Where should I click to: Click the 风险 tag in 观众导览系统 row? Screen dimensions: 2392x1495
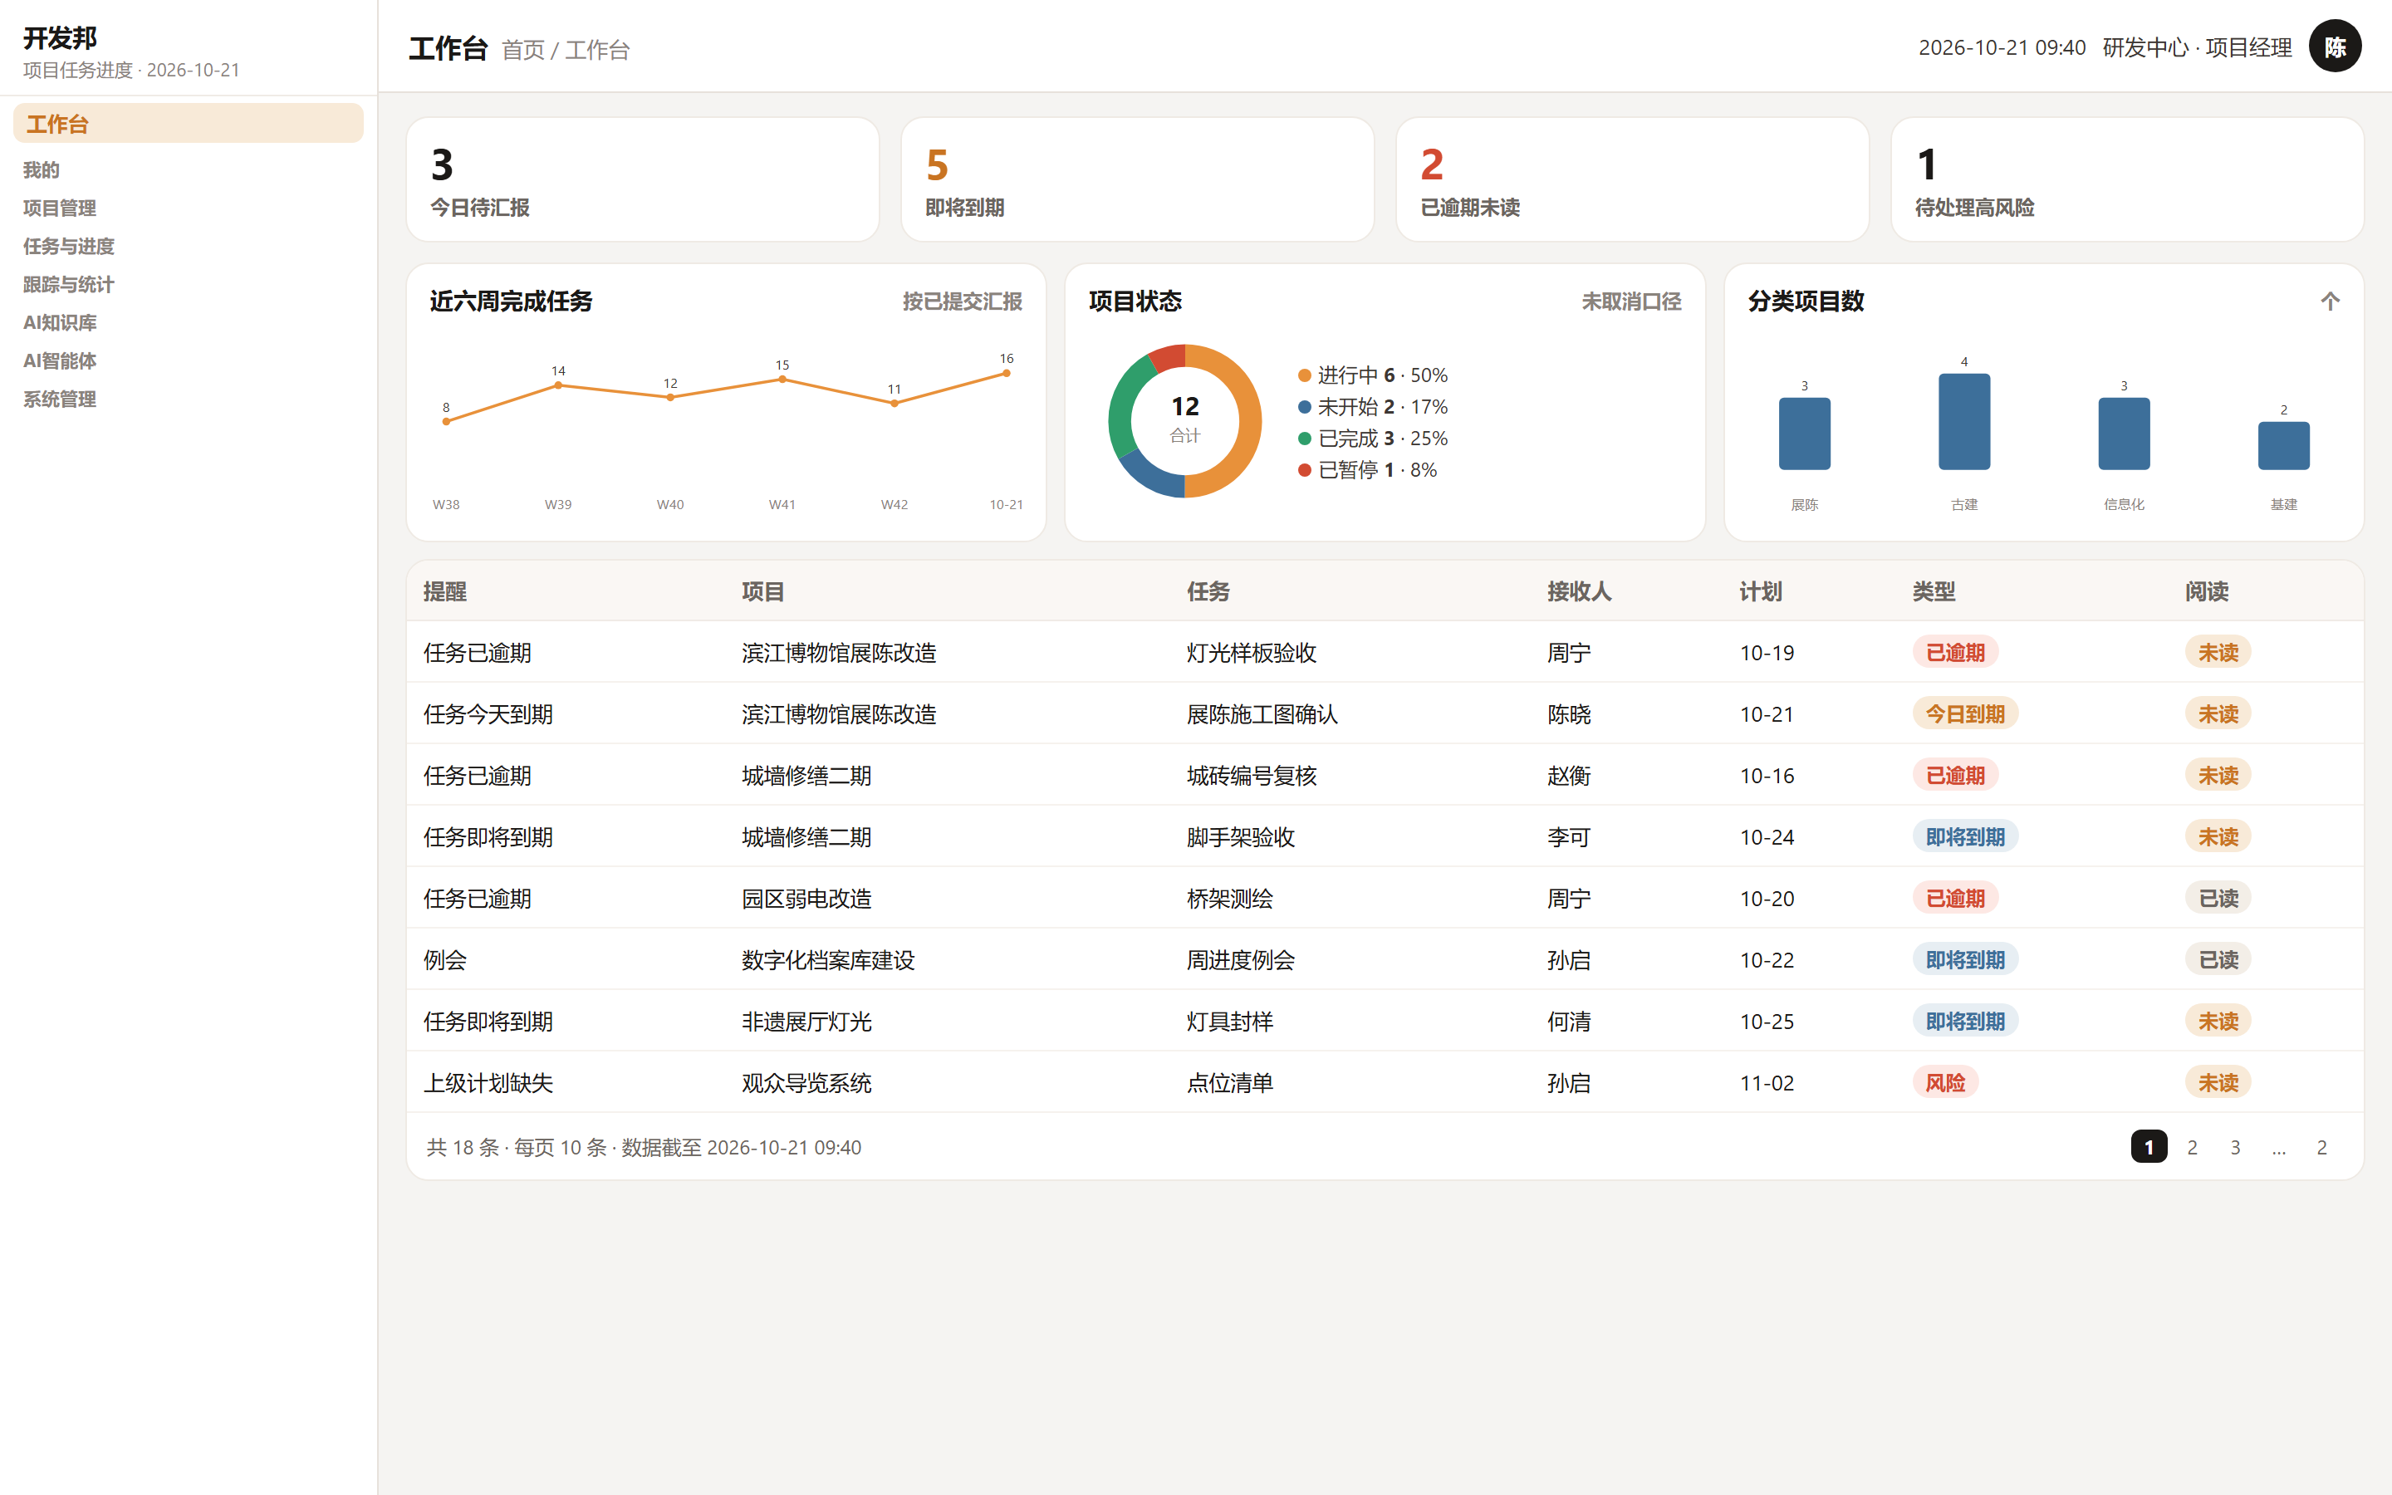[1945, 1083]
